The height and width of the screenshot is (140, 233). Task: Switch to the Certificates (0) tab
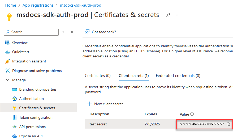pyautogui.click(x=98, y=76)
